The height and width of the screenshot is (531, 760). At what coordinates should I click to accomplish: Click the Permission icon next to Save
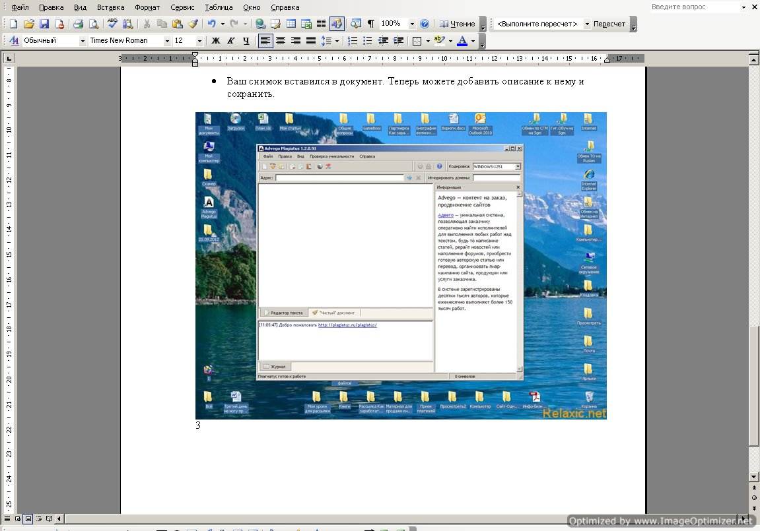point(59,24)
